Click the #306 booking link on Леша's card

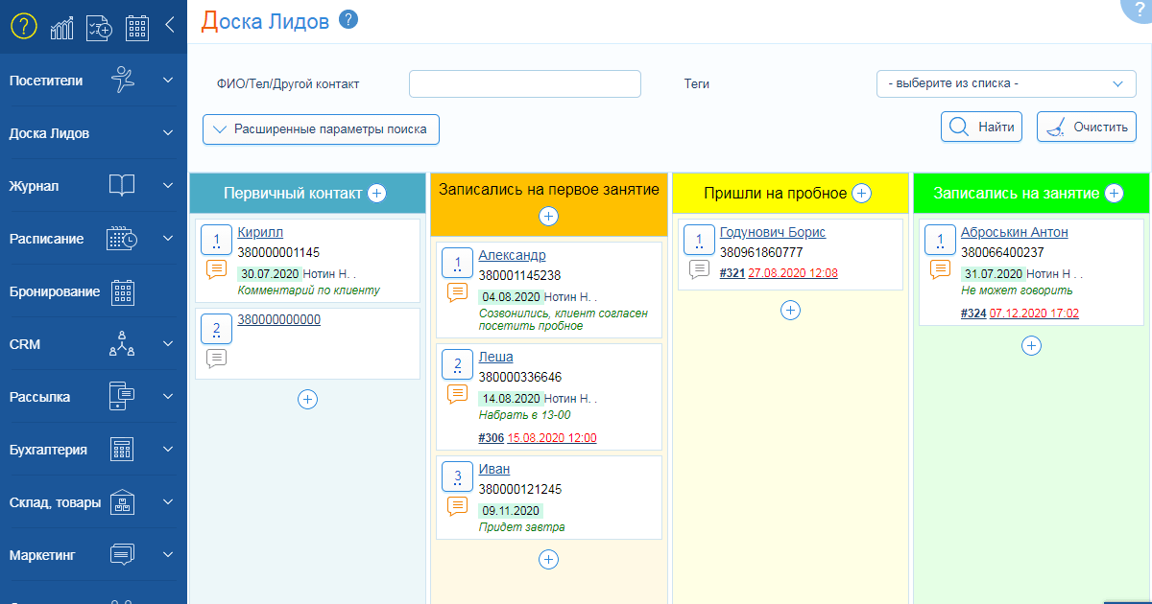click(x=491, y=438)
